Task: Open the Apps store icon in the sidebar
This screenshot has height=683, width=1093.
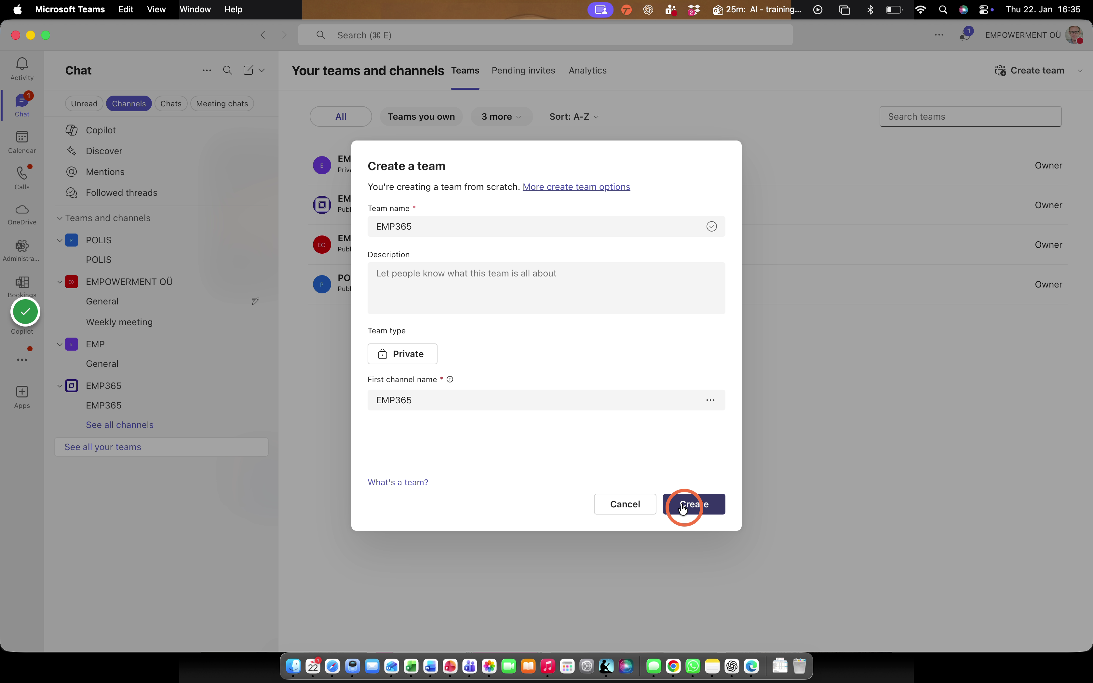Action: (x=22, y=396)
